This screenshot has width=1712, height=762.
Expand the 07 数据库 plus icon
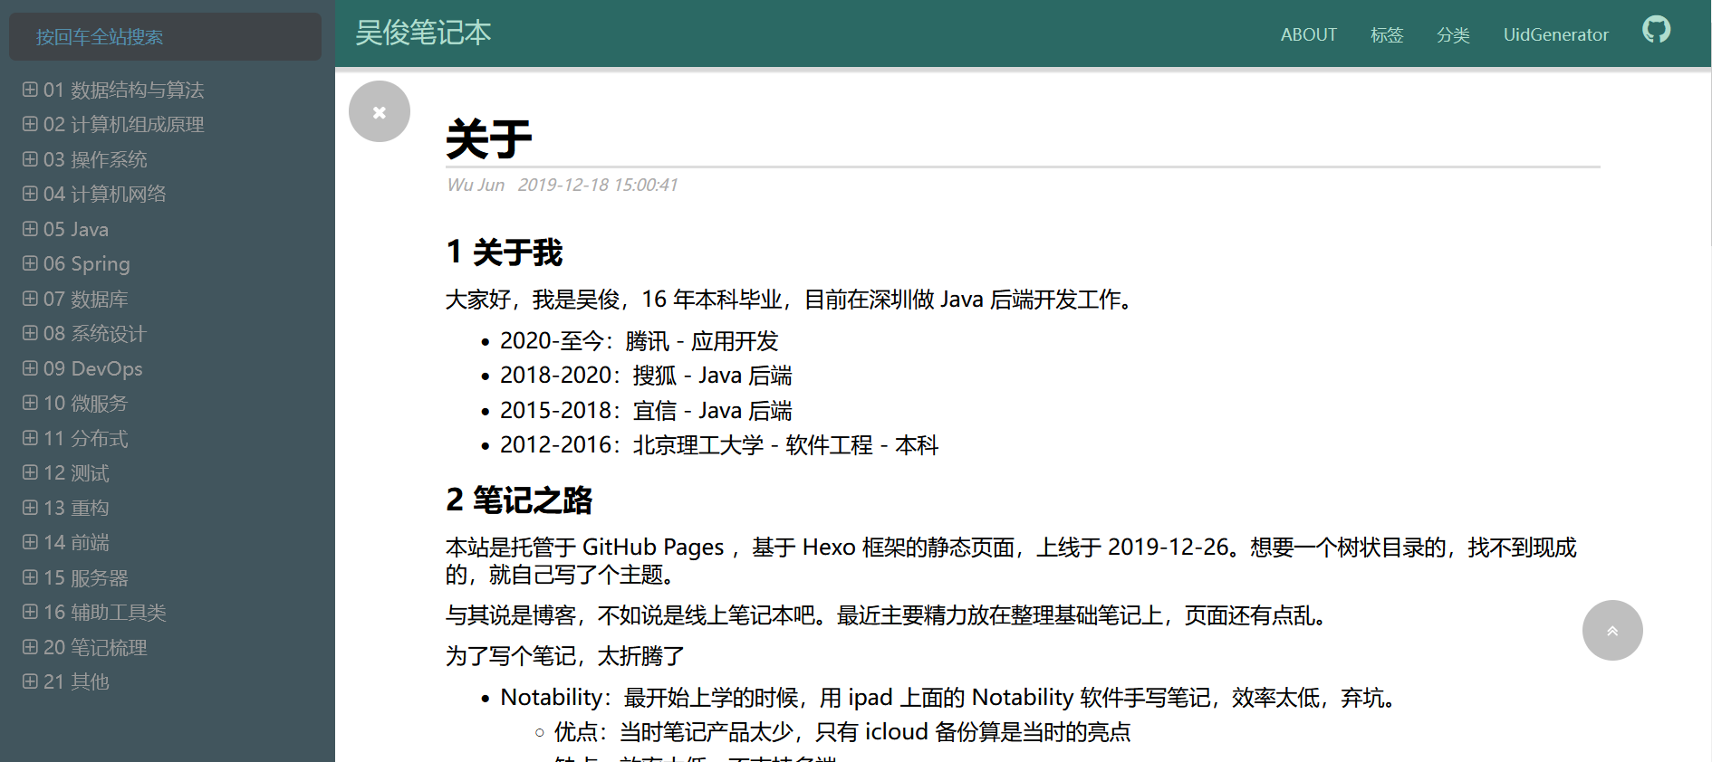pyautogui.click(x=30, y=299)
